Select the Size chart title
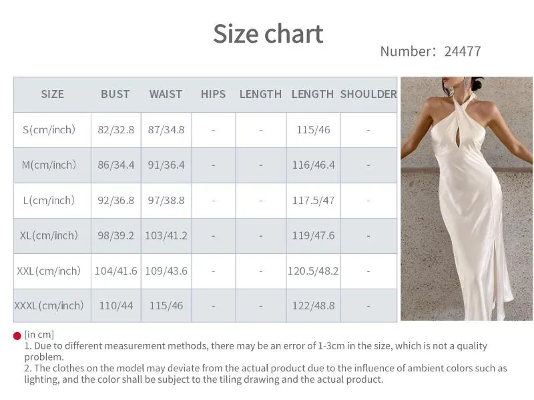Image resolution: width=534 pixels, height=400 pixels. point(268,34)
